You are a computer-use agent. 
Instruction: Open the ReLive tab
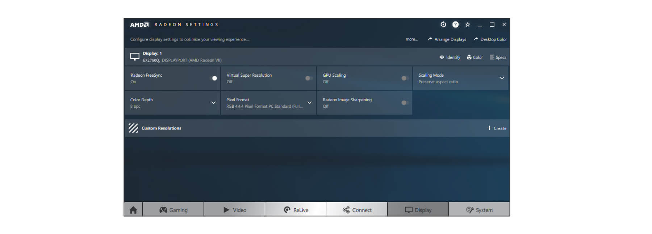click(296, 210)
